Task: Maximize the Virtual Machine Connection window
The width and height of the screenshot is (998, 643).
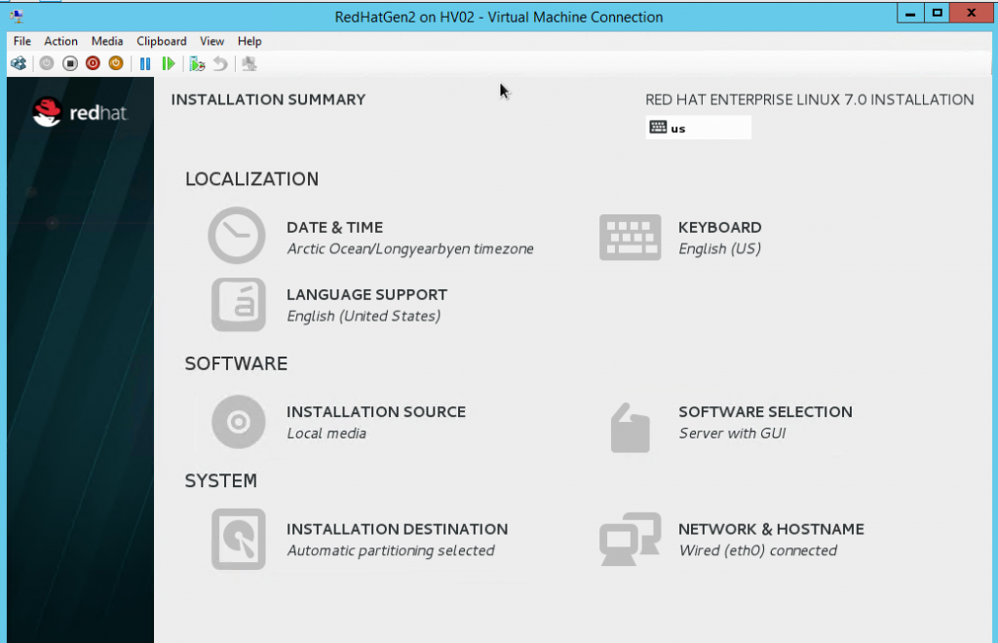Action: click(x=937, y=14)
